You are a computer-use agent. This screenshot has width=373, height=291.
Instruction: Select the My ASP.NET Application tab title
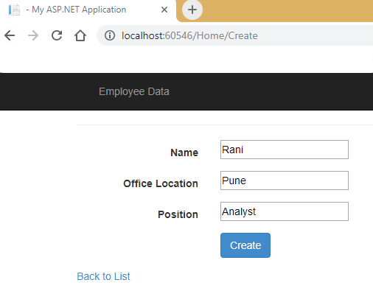click(x=76, y=10)
